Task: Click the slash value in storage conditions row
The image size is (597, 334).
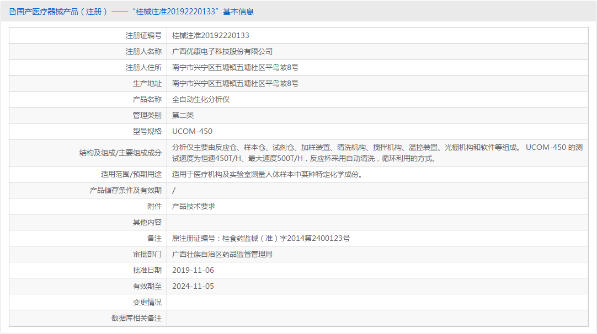Action: (174, 190)
